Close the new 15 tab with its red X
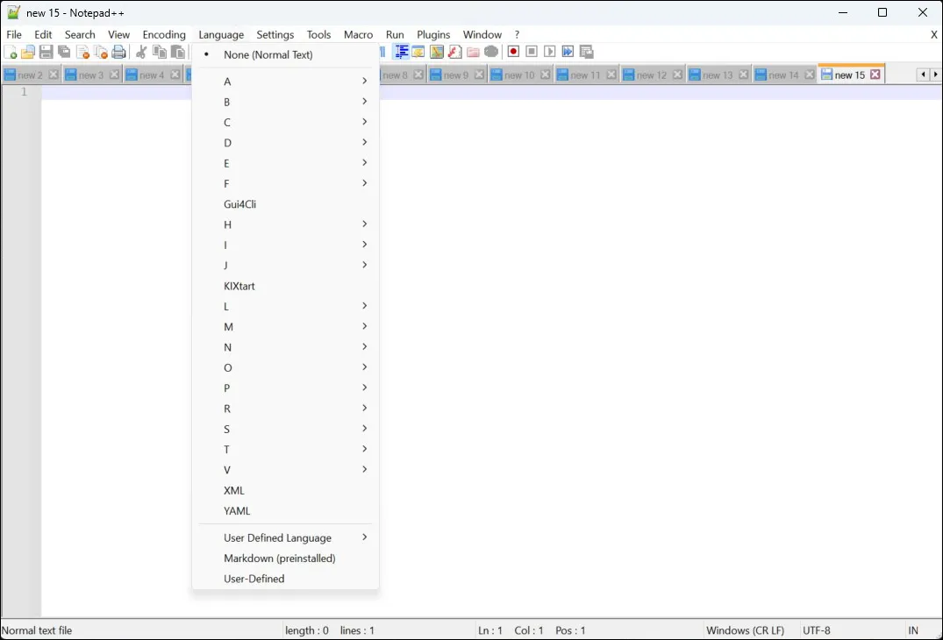Screen dimensions: 943x640 tap(875, 75)
